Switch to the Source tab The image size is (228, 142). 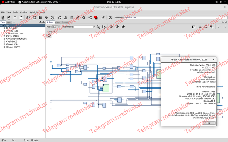[65, 22]
